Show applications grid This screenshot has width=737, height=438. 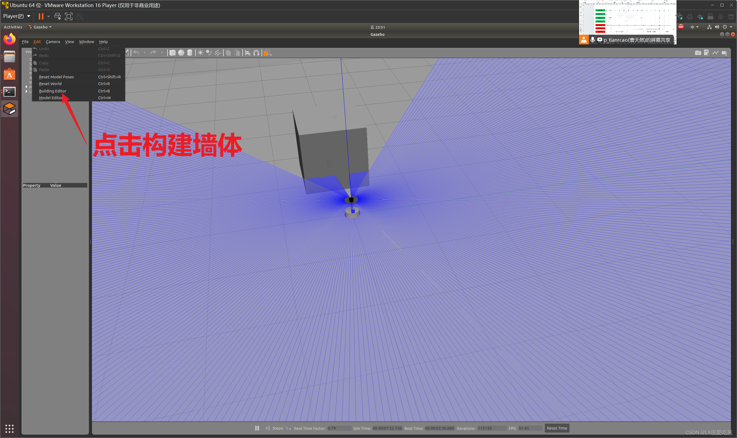(9, 428)
